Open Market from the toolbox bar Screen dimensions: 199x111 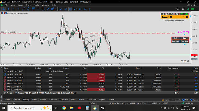(x=166, y=100)
